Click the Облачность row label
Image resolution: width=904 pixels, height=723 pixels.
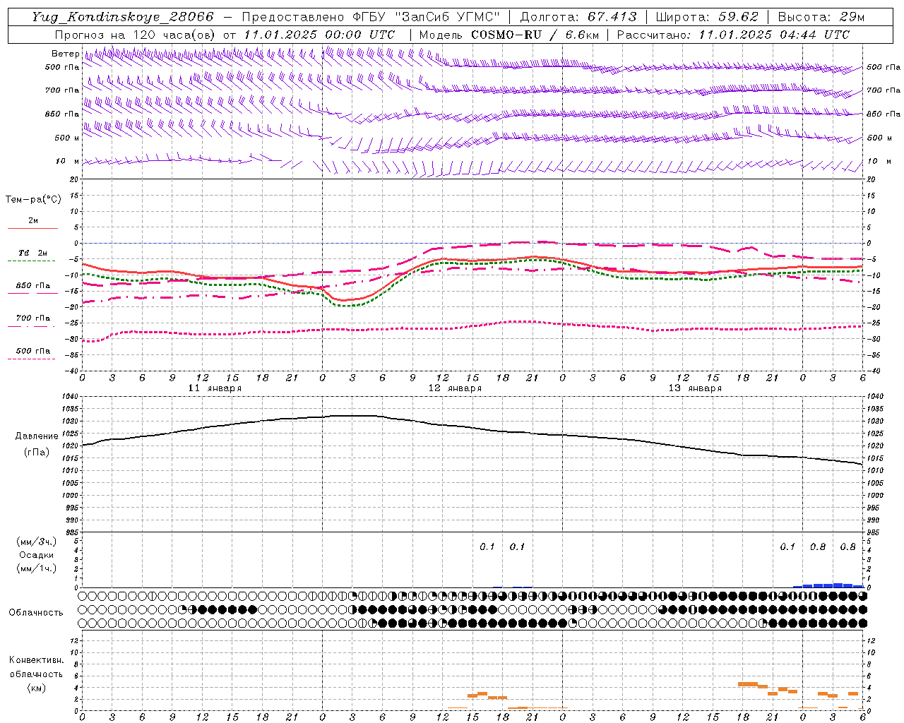(x=36, y=613)
